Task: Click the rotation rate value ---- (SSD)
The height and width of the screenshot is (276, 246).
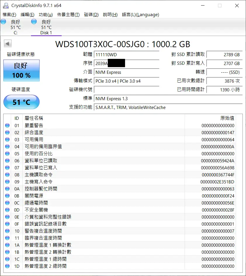Action: pyautogui.click(x=224, y=72)
